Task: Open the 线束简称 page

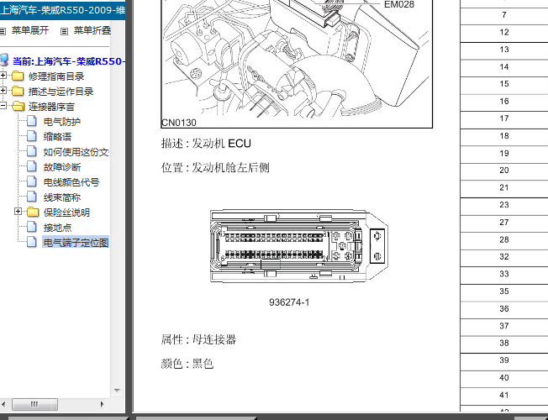Action: tap(62, 197)
